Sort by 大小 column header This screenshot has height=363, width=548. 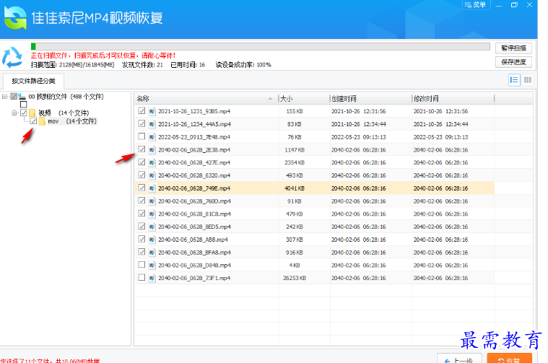click(x=304, y=99)
